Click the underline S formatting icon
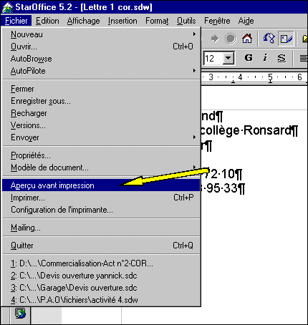Image resolution: width=308 pixels, height=325 pixels. point(281,58)
